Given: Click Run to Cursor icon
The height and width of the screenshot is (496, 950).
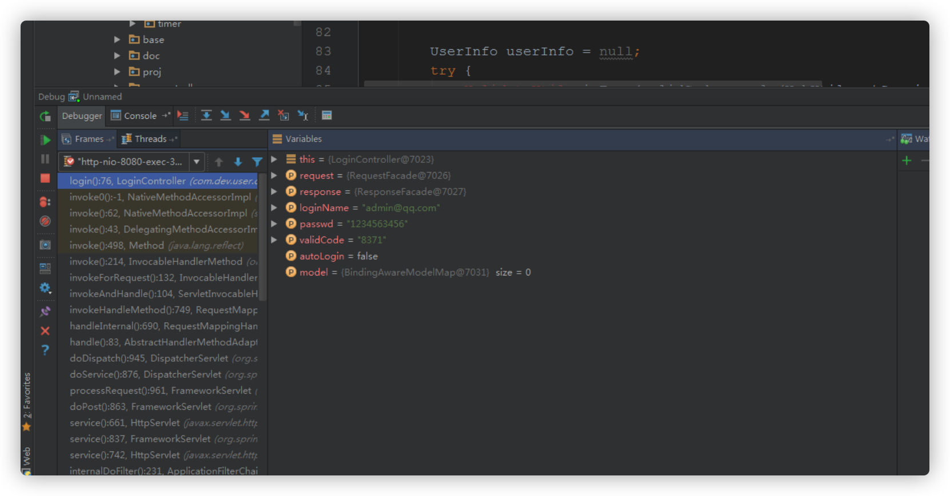Looking at the screenshot, I should (x=303, y=115).
